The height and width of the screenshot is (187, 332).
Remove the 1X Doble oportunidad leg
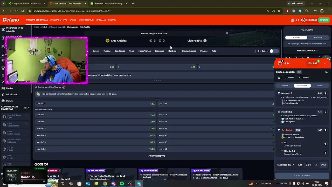click(x=326, y=144)
